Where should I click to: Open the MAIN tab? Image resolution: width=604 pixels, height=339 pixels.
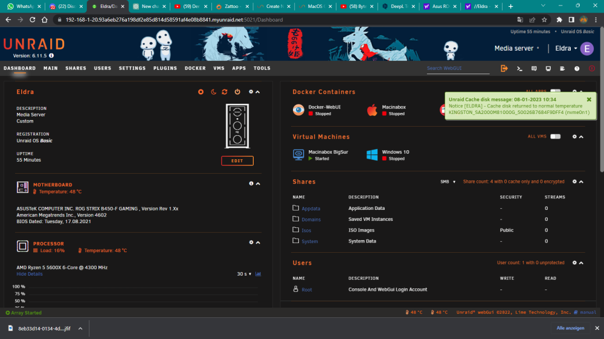tap(51, 68)
